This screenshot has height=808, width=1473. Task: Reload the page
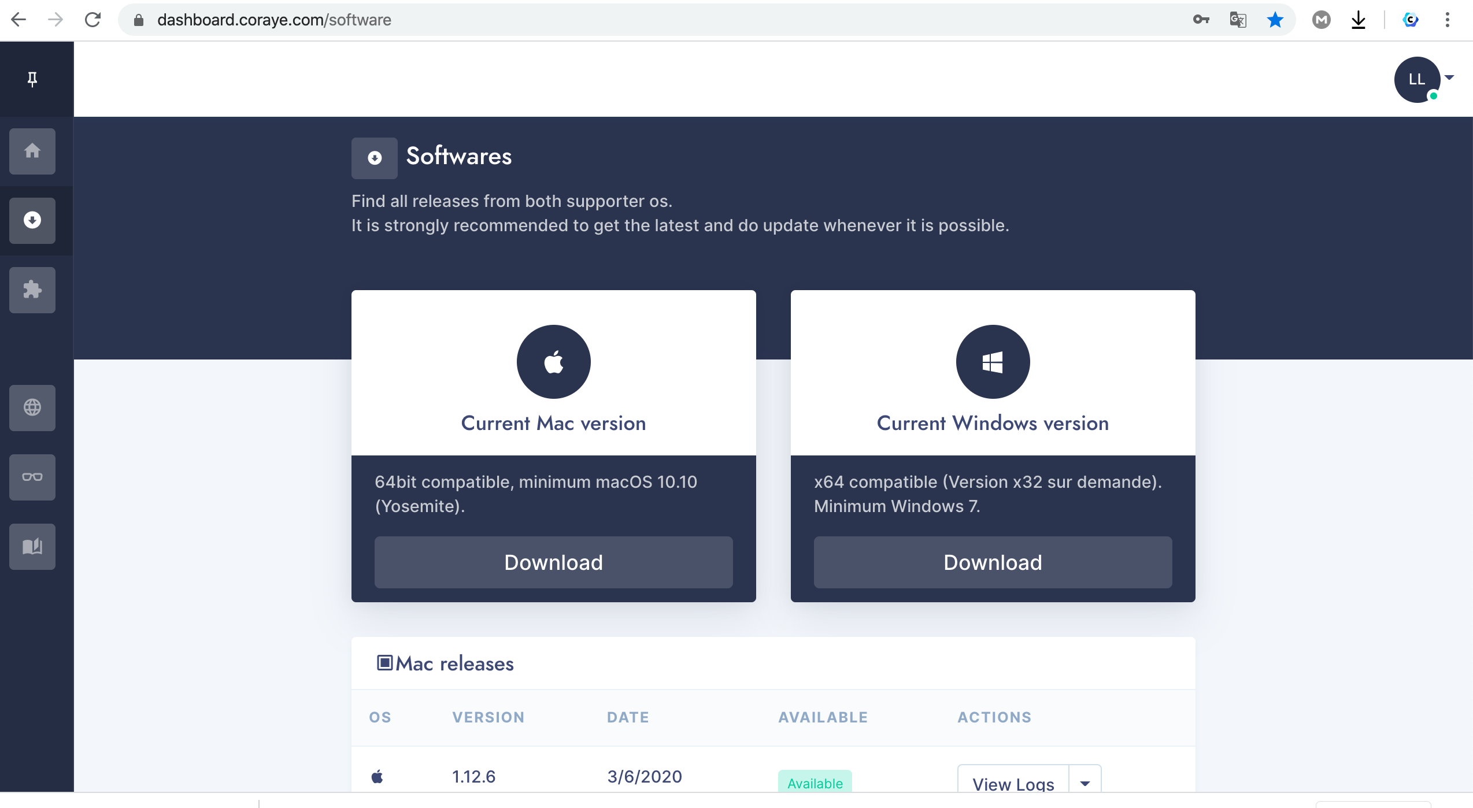coord(92,20)
